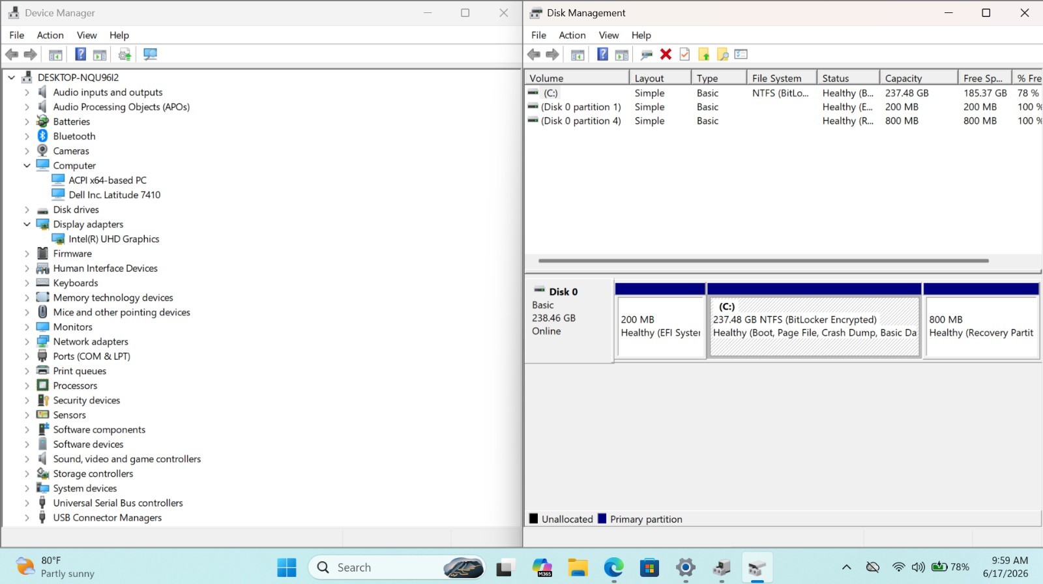Sort by the Volume column header

pos(578,78)
